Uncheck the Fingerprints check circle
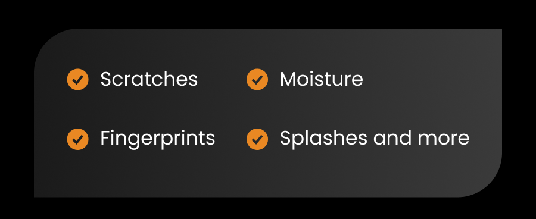This screenshot has height=219, width=536. (77, 139)
